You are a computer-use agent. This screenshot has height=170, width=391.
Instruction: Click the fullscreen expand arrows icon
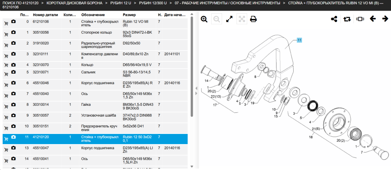coord(229,19)
